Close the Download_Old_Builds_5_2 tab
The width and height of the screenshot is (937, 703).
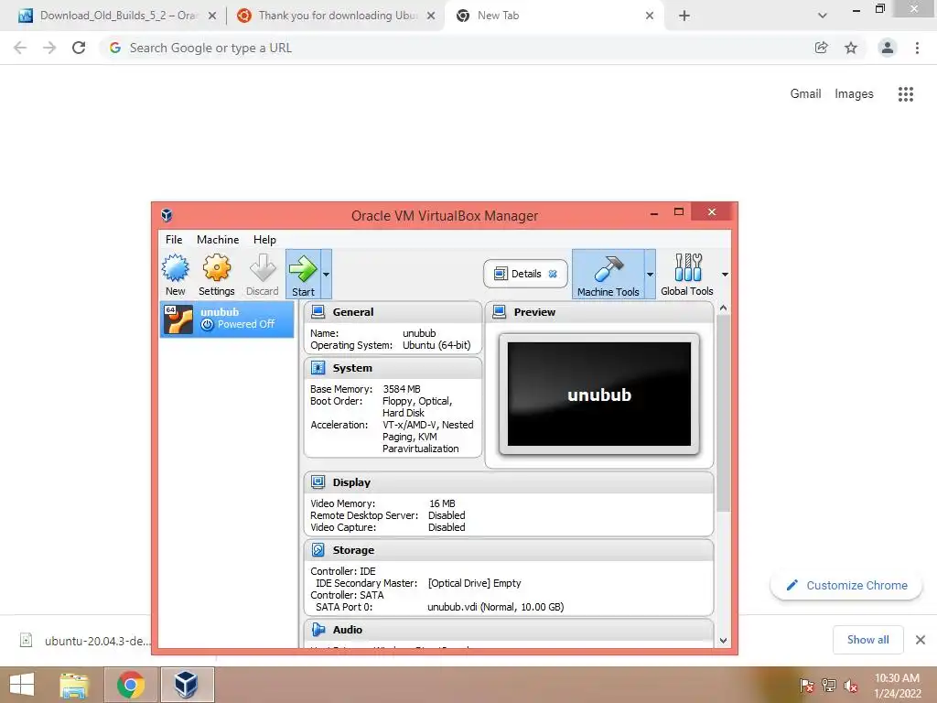[x=212, y=16]
